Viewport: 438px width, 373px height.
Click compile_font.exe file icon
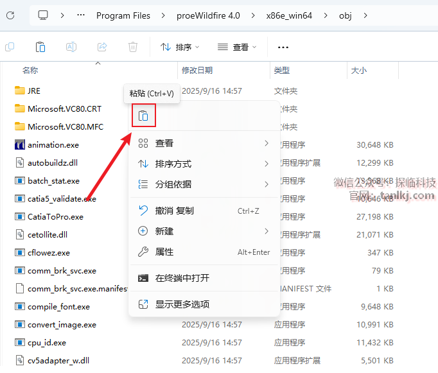click(x=19, y=306)
